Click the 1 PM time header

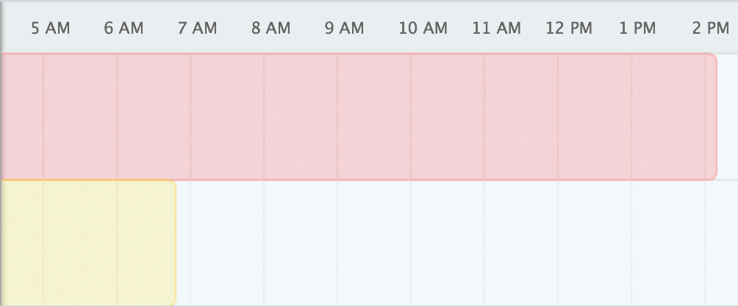pos(637,29)
